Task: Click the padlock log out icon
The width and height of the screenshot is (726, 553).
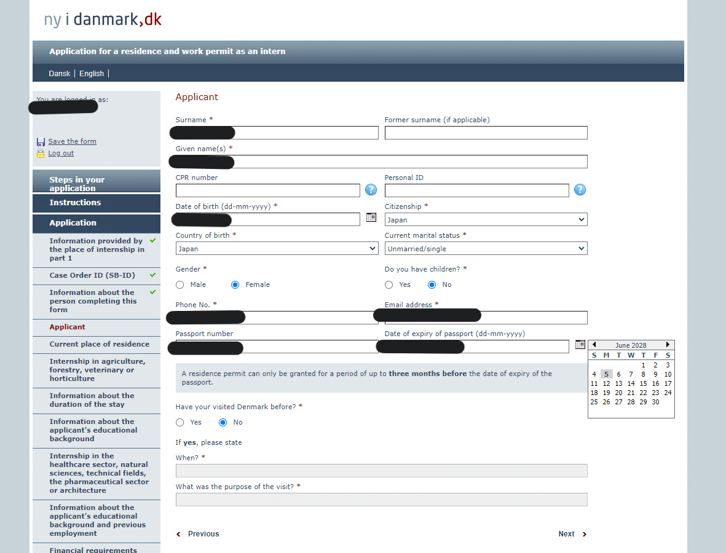Action: pyautogui.click(x=41, y=153)
